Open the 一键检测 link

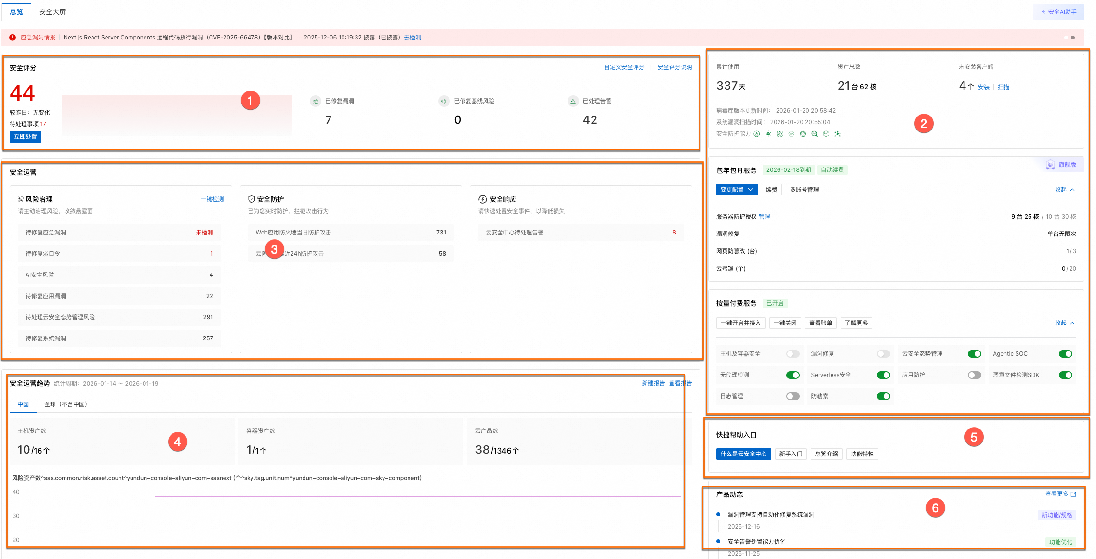pos(212,199)
